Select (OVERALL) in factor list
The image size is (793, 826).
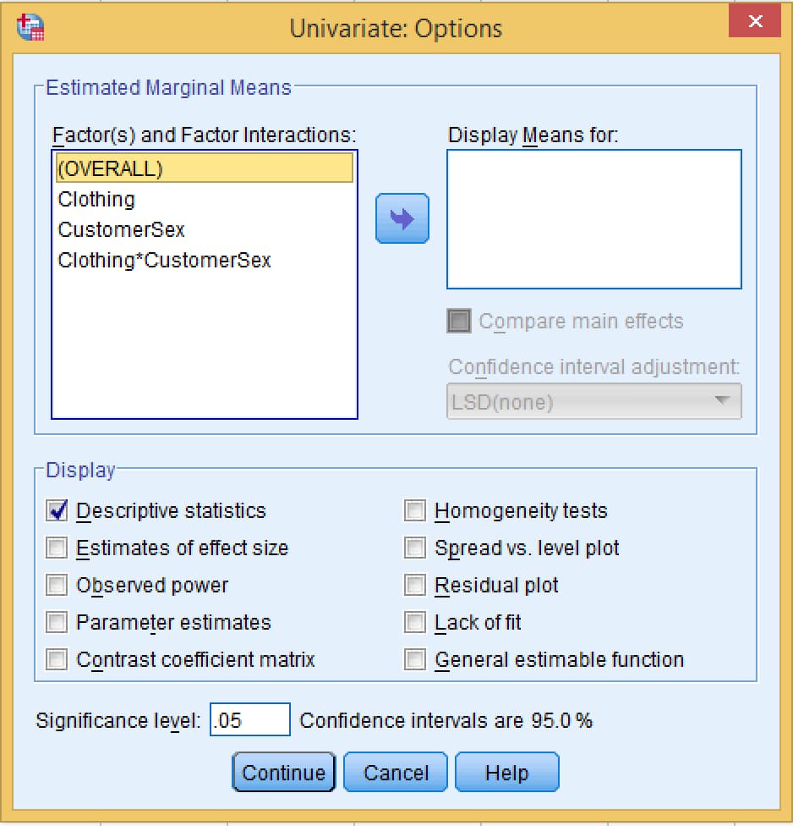205,168
